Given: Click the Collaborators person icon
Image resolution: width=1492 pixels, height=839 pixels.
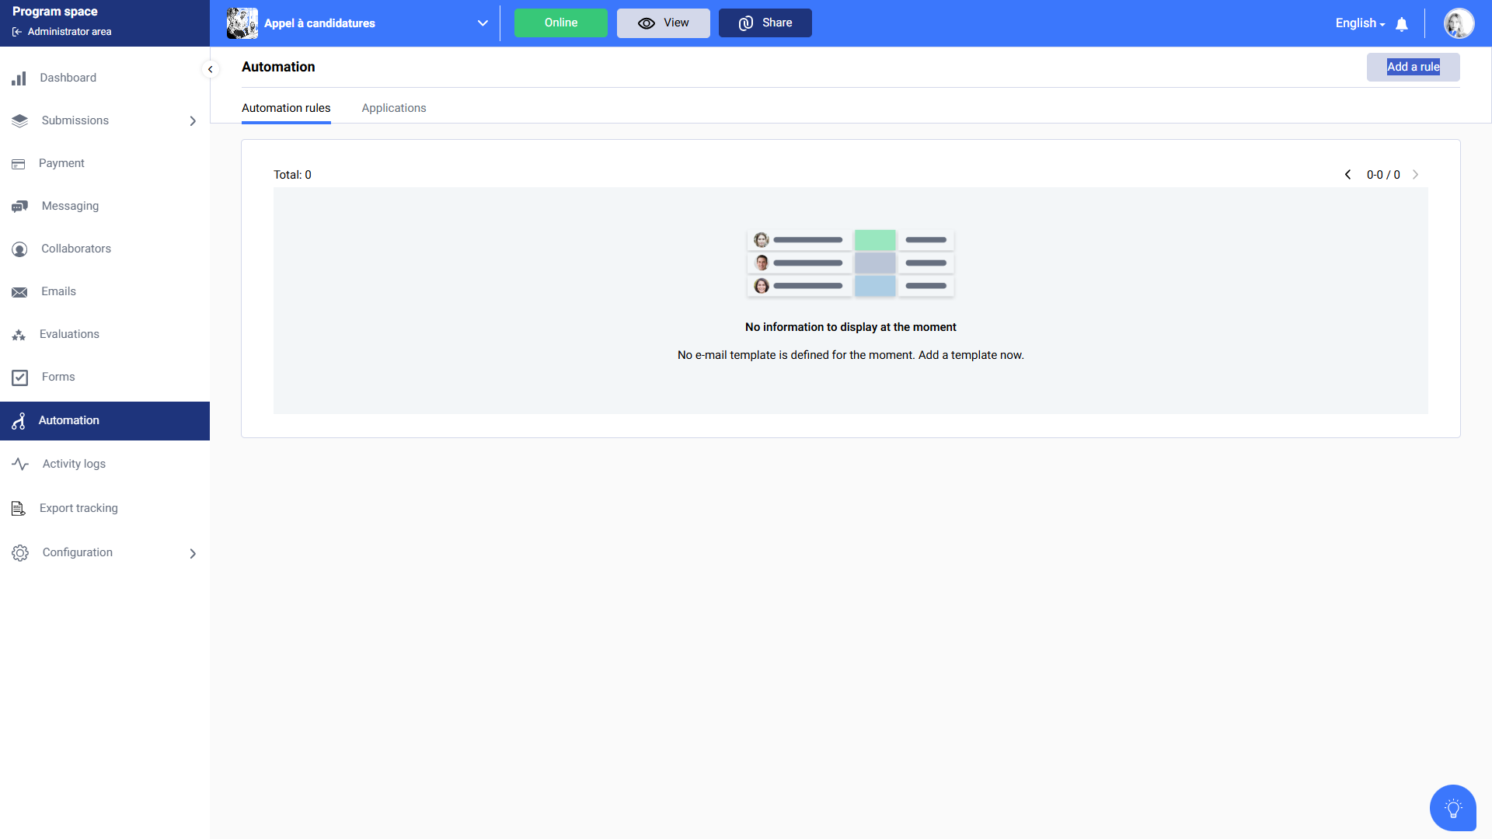Looking at the screenshot, I should (x=19, y=249).
